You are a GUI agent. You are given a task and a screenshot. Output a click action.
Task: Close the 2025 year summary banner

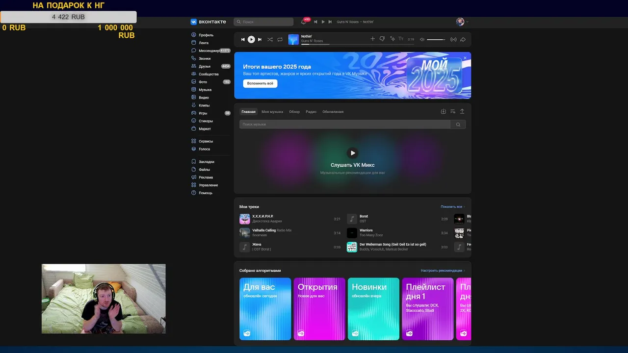pos(465,58)
